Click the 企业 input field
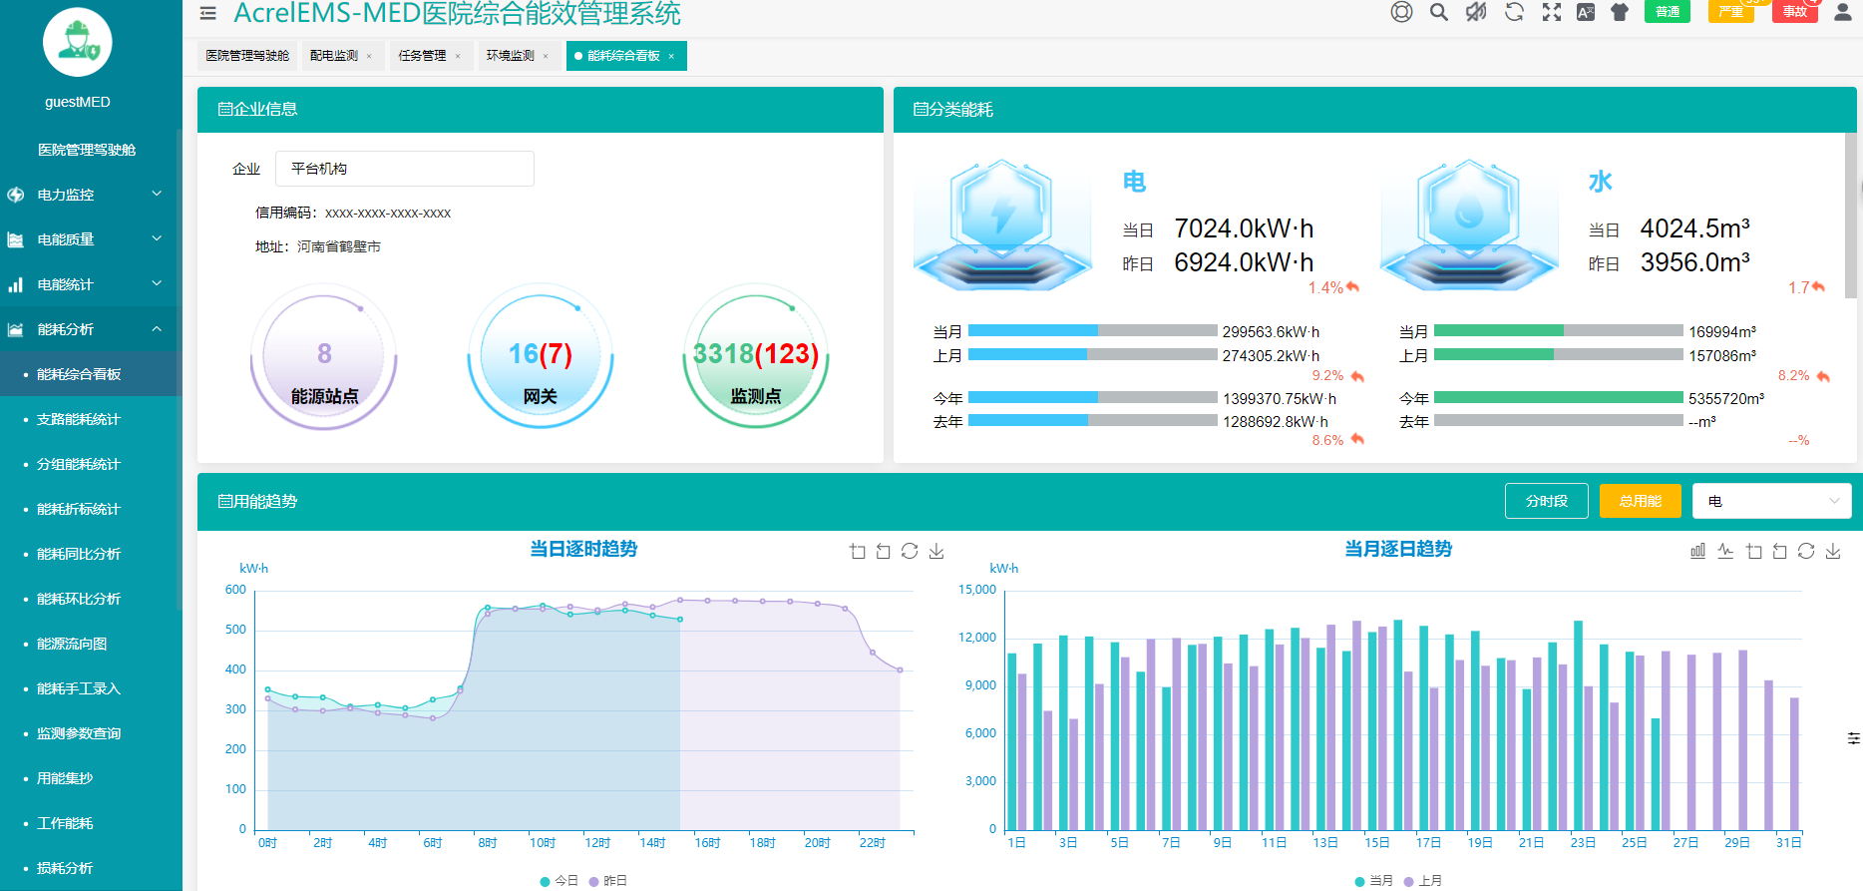 [x=404, y=169]
